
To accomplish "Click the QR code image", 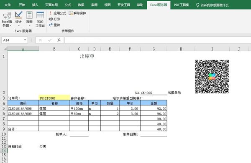I will pyautogui.click(x=212, y=77).
